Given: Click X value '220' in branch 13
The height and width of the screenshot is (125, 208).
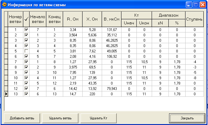Looking at the screenshot, I should point(92,94).
